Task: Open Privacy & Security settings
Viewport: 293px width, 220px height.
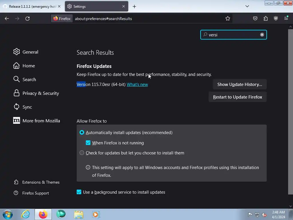Action: click(36, 93)
